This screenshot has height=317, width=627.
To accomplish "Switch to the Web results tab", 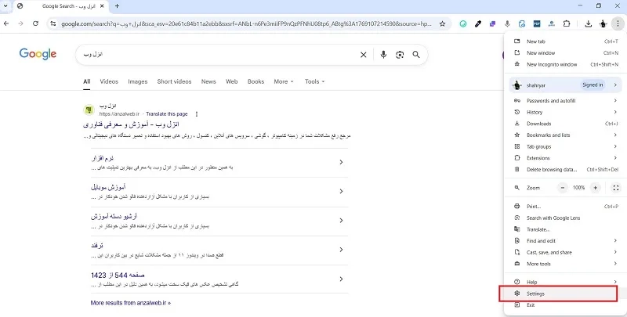I will click(232, 81).
